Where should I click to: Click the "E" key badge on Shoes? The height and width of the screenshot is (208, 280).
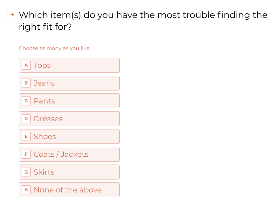(26, 136)
